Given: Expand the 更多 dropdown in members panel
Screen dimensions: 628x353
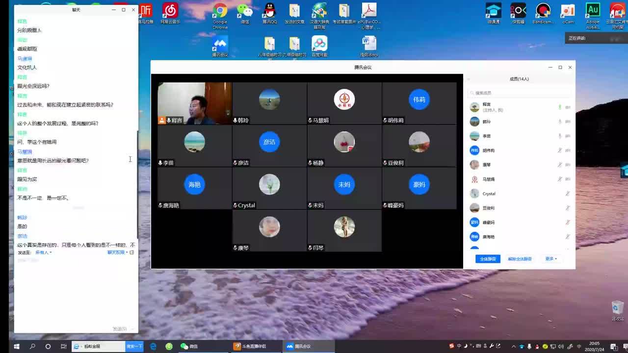Looking at the screenshot, I should point(551,259).
